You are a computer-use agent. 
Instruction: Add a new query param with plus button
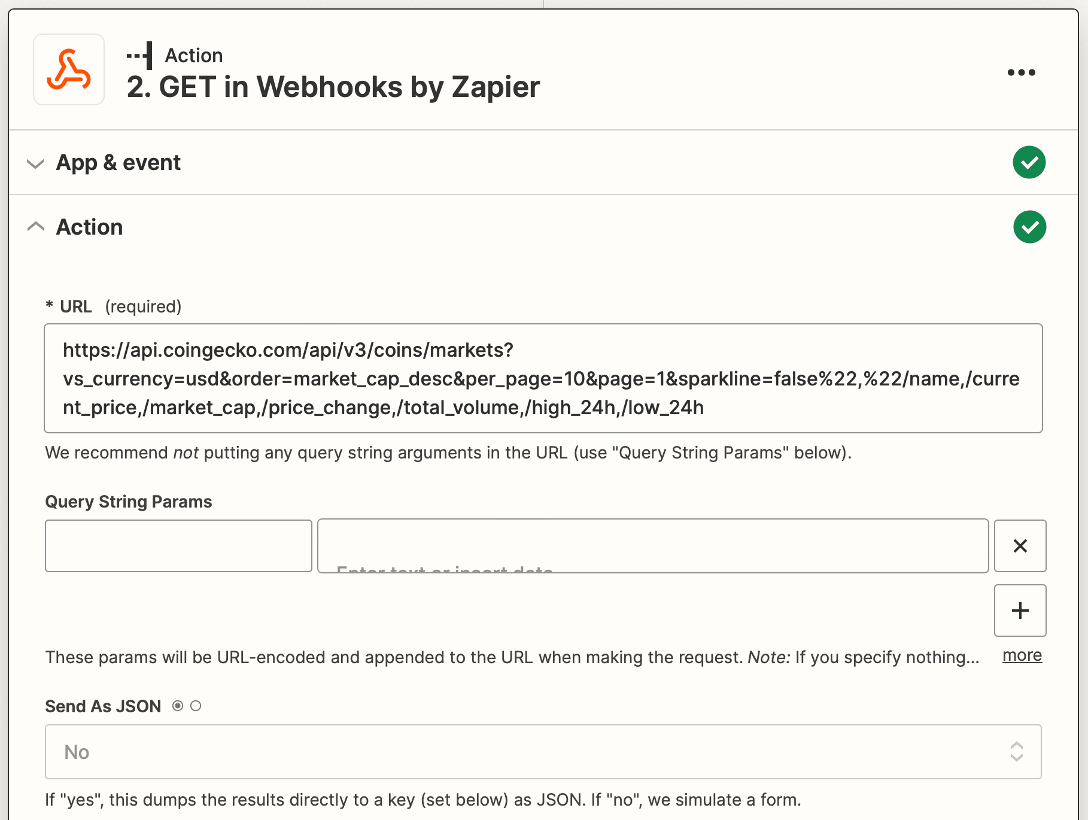pyautogui.click(x=1020, y=611)
